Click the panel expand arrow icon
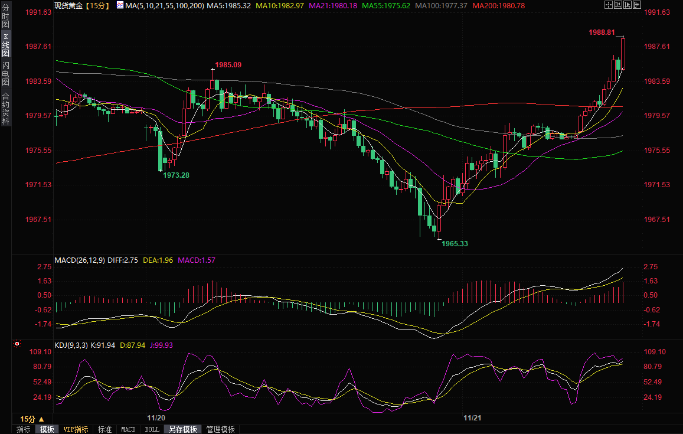 click(x=637, y=5)
